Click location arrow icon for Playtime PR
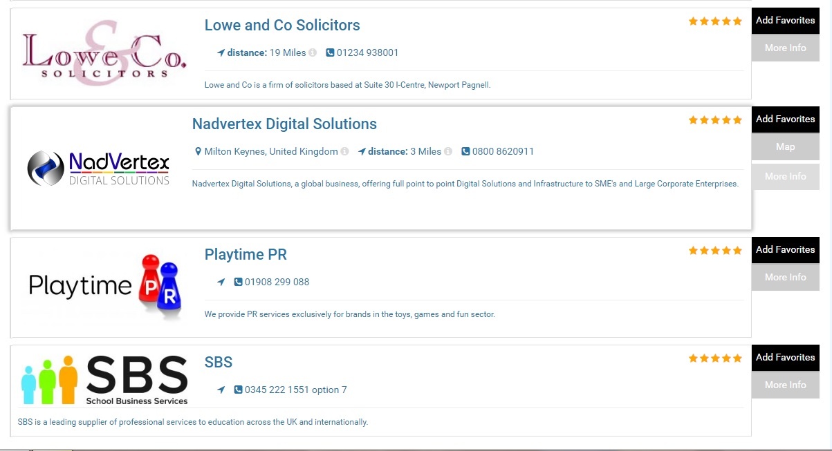Screen dimensions: 832x451 [x=221, y=282]
